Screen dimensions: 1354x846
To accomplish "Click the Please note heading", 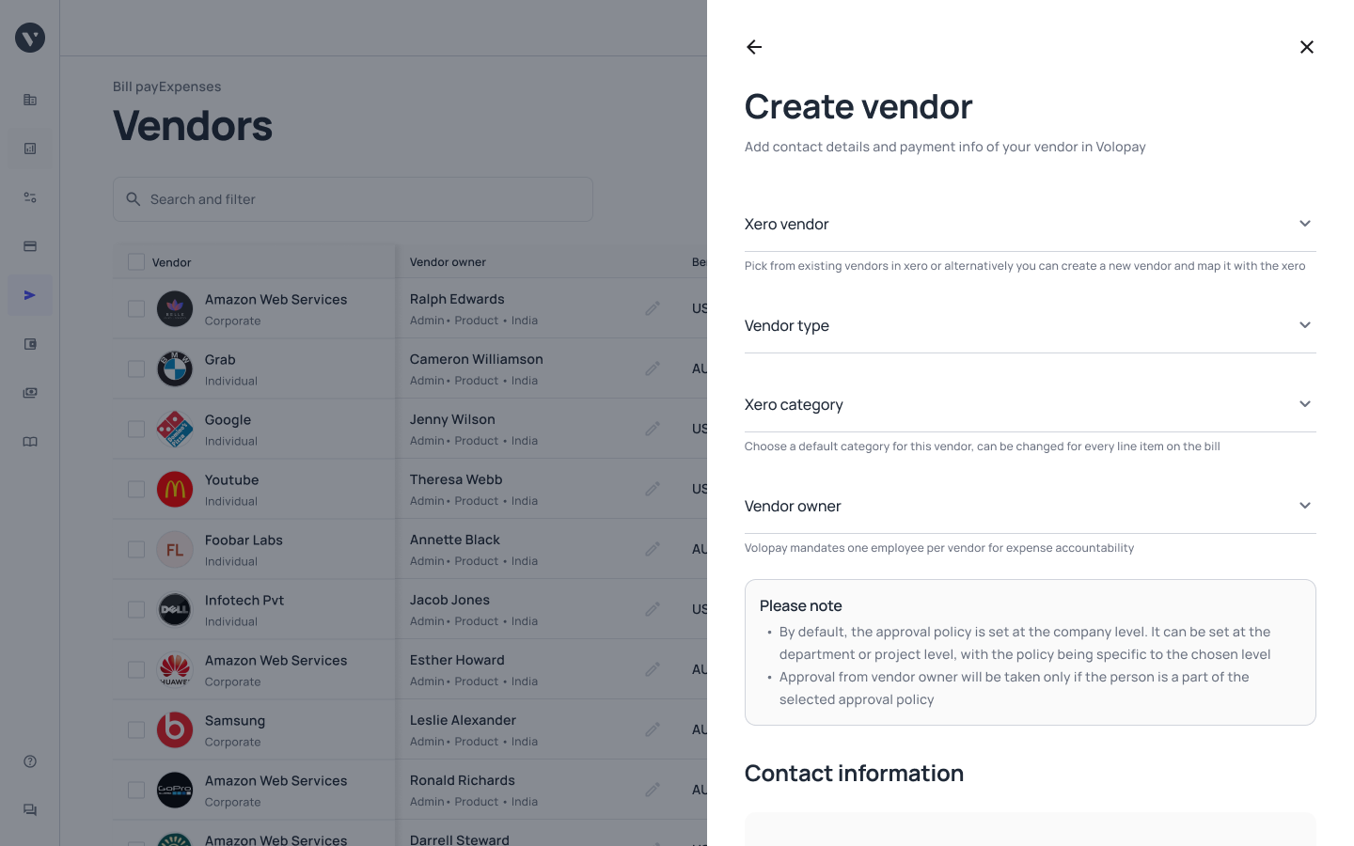I will click(801, 605).
